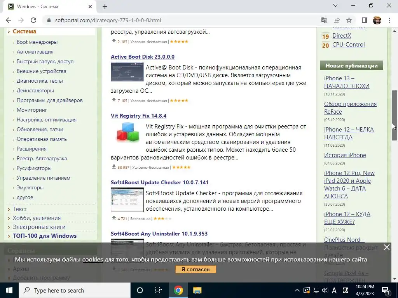Open Настройка, оптимизация subcategory
The width and height of the screenshot is (398, 298).
point(47,120)
